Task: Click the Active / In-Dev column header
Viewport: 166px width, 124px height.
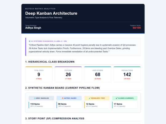Action: pos(69,98)
